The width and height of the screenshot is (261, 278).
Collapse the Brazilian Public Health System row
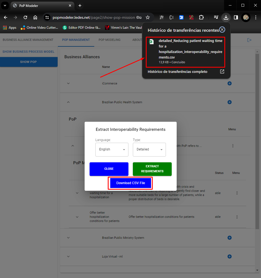[x=68, y=102]
